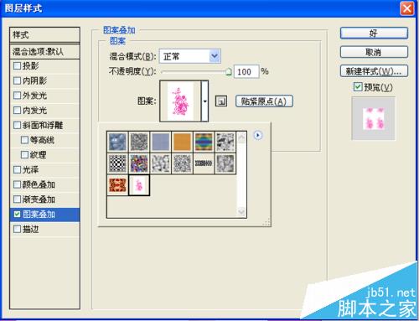The image size is (419, 321).
Task: Pick the solid orange pattern swatch
Action: 182,142
